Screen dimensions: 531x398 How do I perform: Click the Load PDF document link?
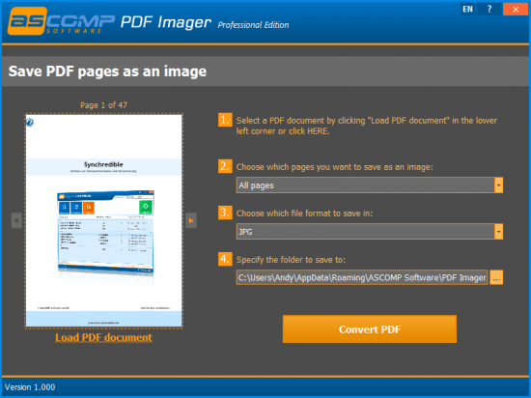pyautogui.click(x=103, y=337)
